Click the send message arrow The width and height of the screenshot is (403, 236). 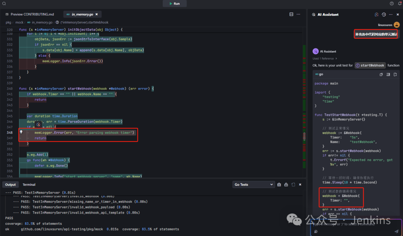tap(397, 232)
